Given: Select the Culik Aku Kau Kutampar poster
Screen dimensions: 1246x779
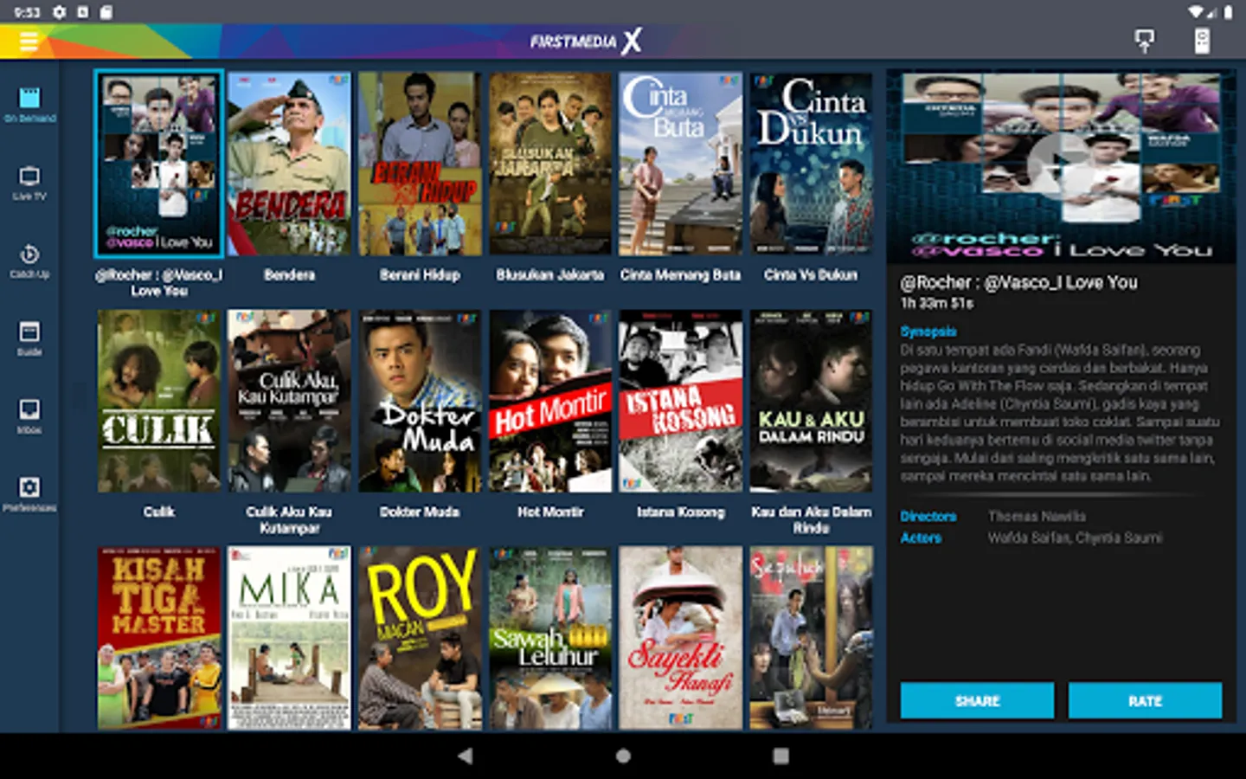Looking at the screenshot, I should pyautogui.click(x=289, y=402).
